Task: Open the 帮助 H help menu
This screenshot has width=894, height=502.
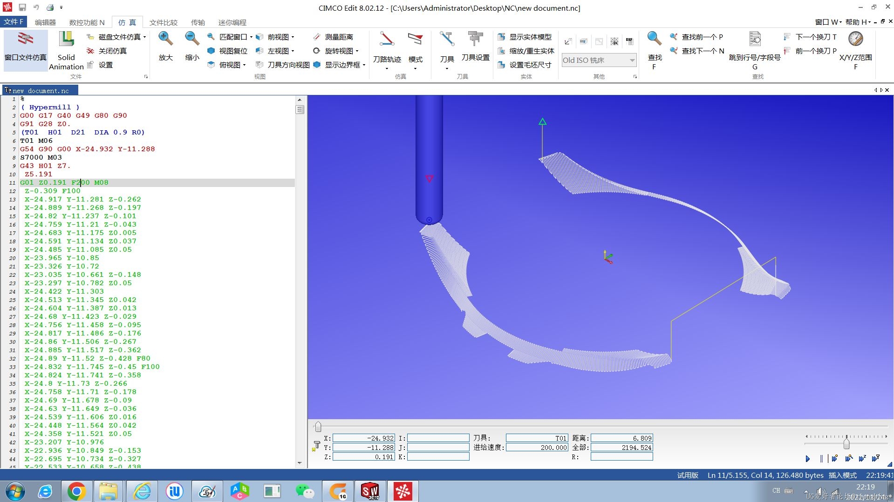Action: pos(858,22)
